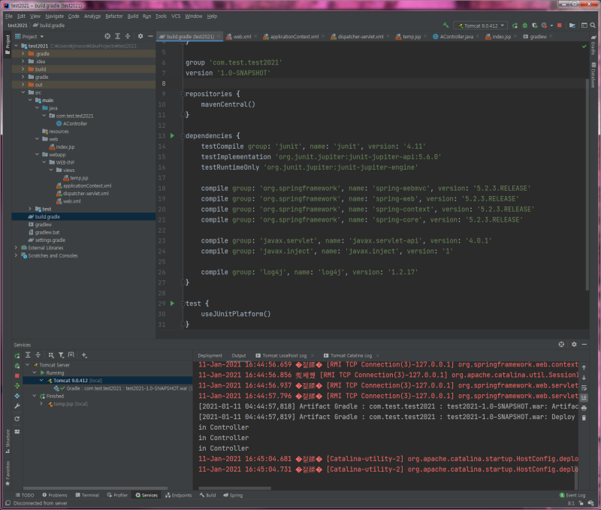Open the Terminal tool window button
Screen dimensions: 601x510
pyautogui.click(x=87, y=495)
